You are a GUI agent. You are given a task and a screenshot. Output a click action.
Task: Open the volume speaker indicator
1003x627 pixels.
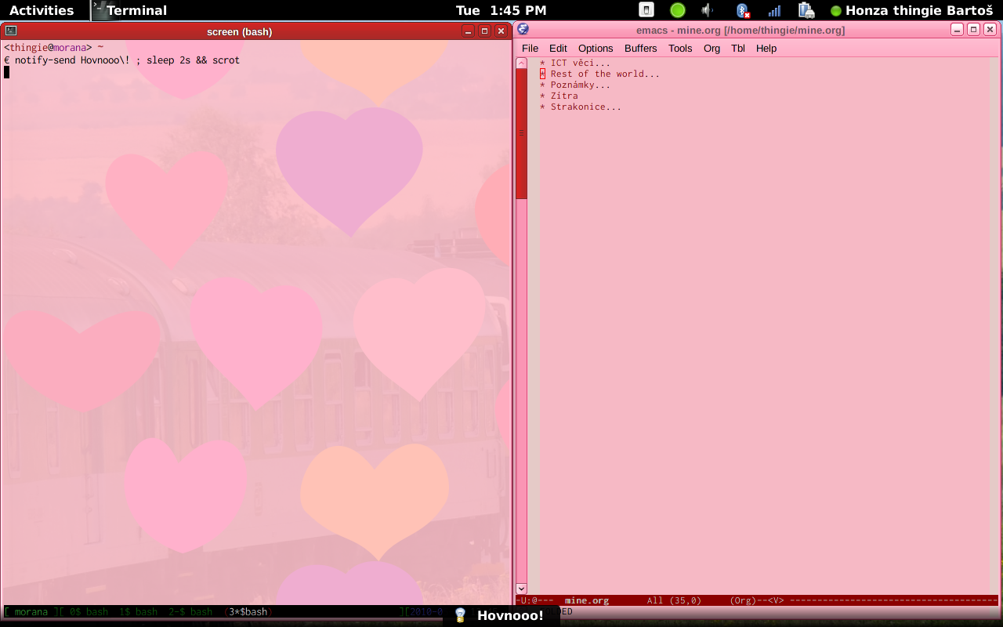[708, 10]
